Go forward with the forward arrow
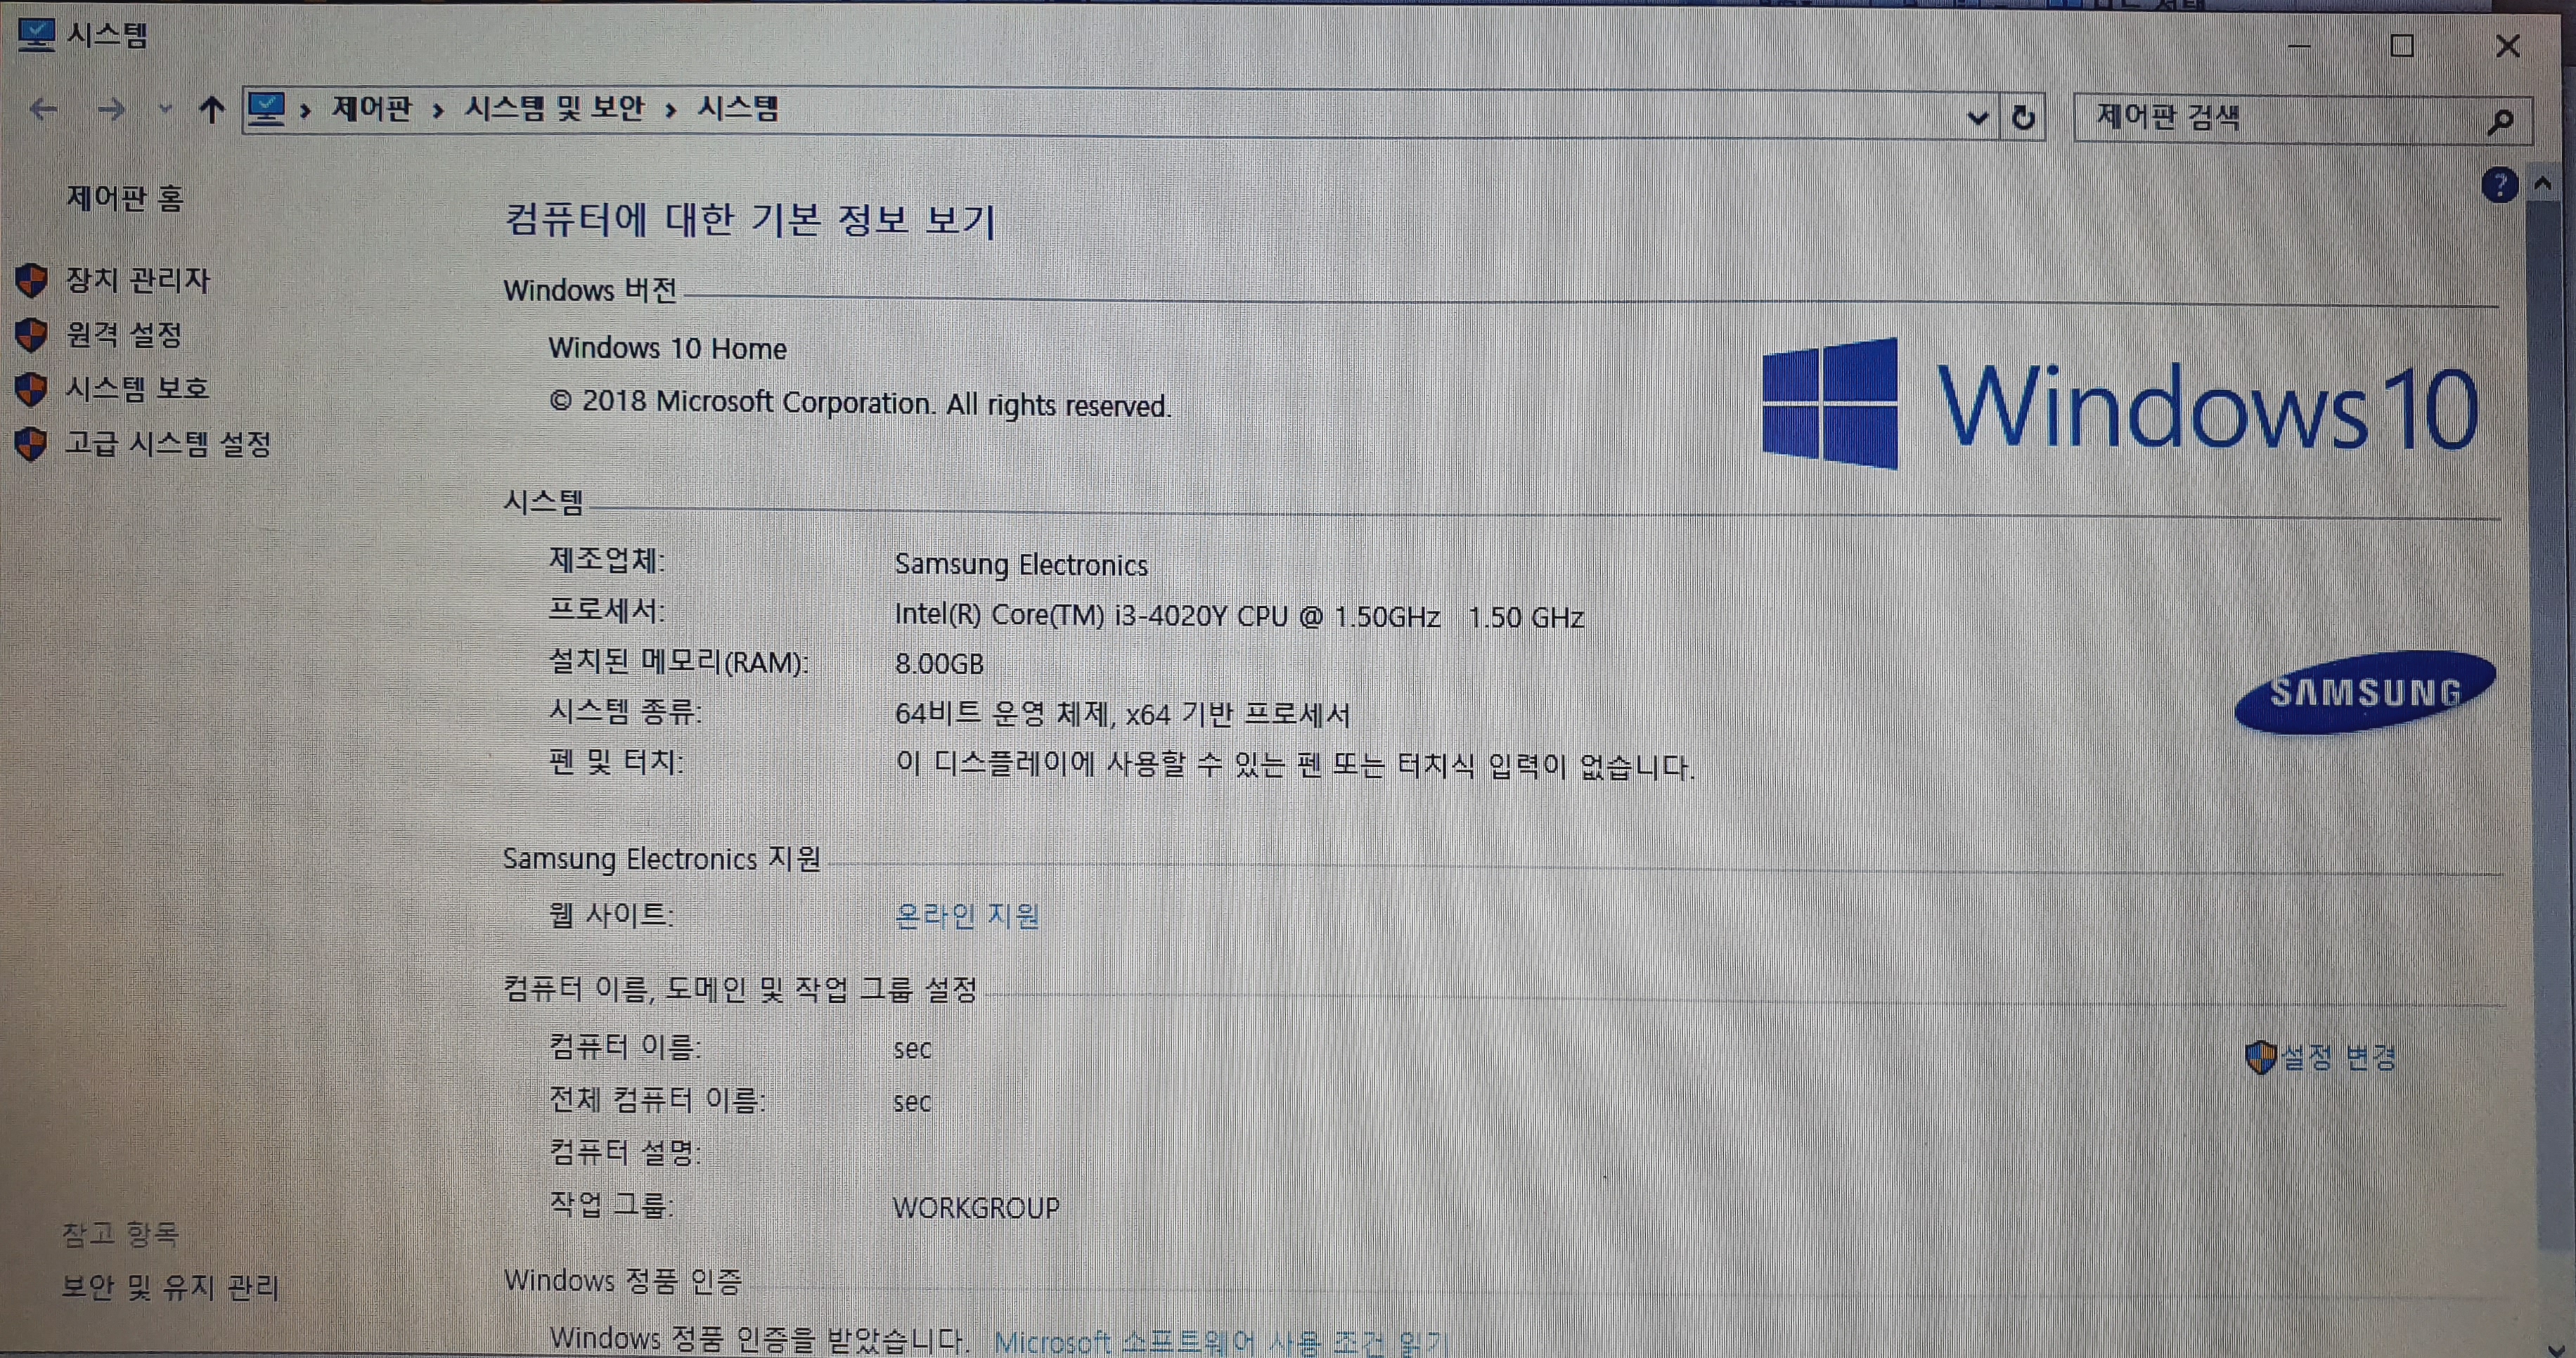This screenshot has height=1358, width=2576. [x=111, y=109]
